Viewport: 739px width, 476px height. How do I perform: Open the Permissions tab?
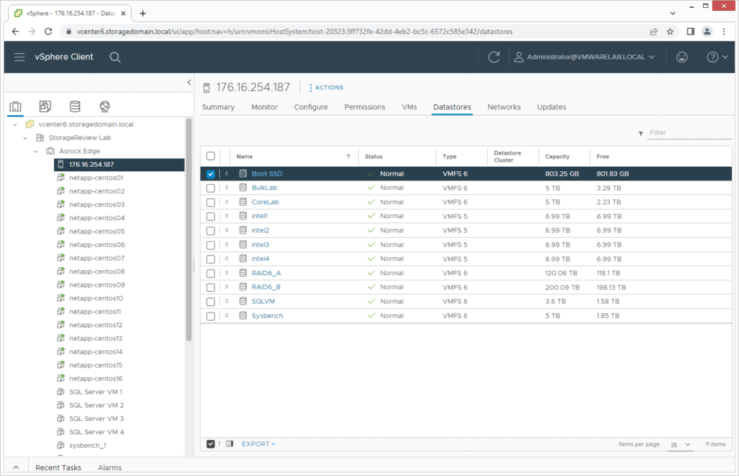pyautogui.click(x=364, y=107)
